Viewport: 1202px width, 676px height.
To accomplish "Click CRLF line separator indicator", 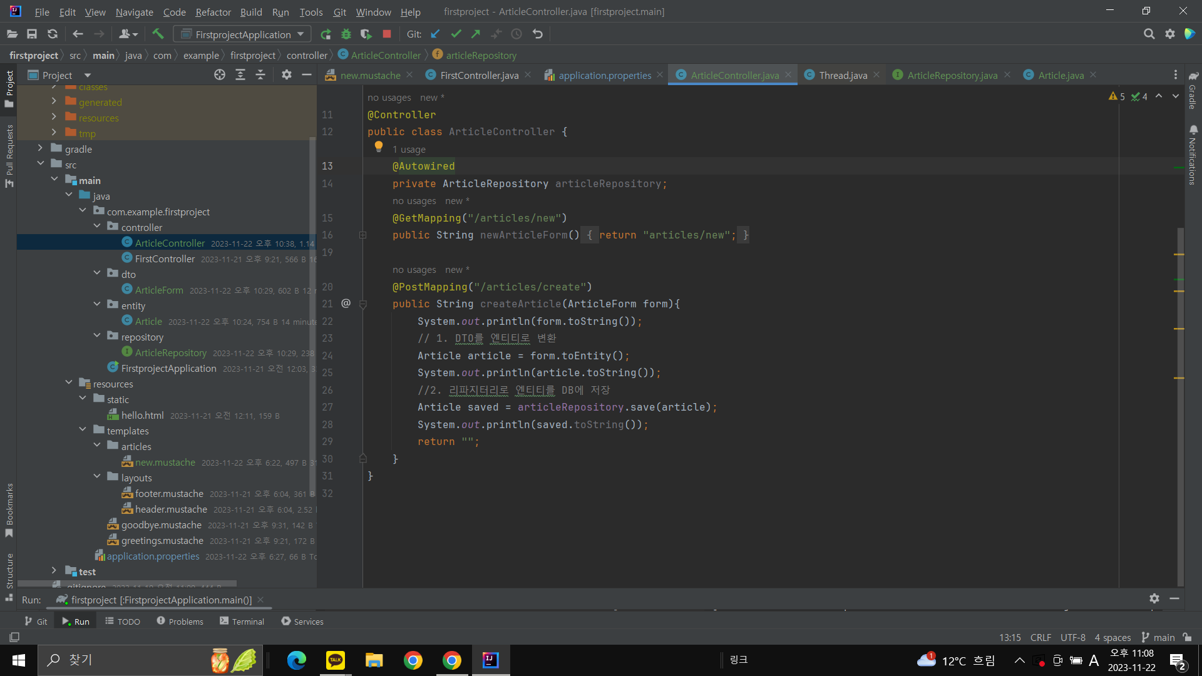I will (x=1040, y=637).
